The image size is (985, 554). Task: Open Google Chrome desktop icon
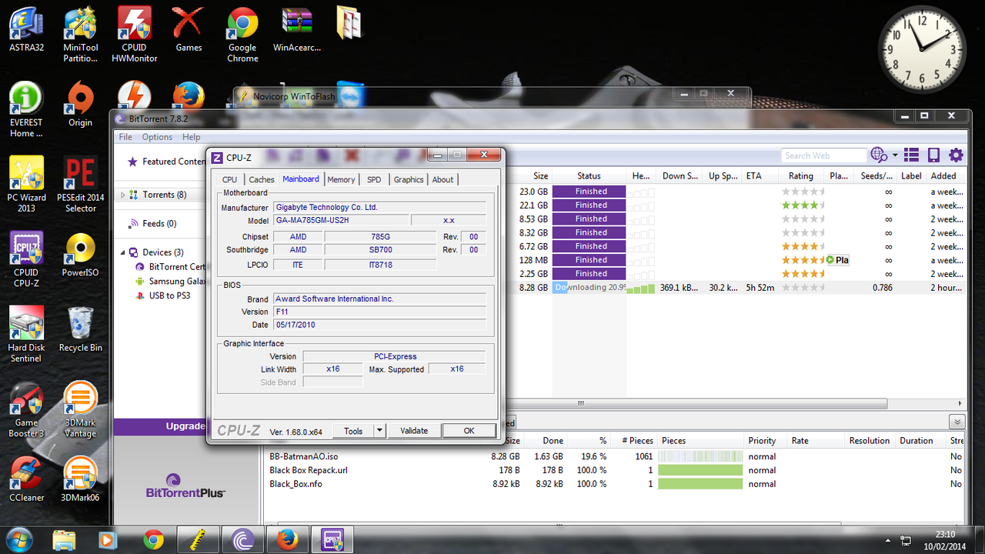point(242,35)
